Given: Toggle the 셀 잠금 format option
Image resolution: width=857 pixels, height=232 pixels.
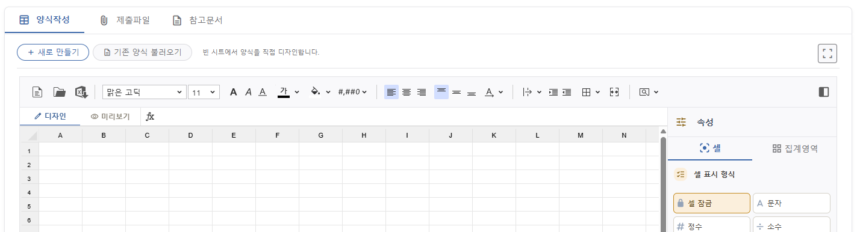Looking at the screenshot, I should click(712, 203).
